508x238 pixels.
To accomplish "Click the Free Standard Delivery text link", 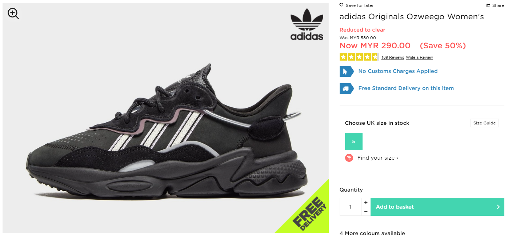I will click(x=406, y=88).
